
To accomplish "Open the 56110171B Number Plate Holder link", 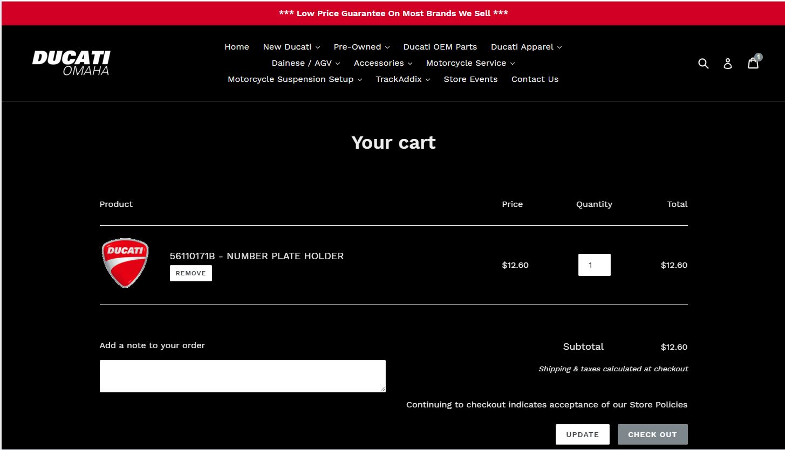I will (x=257, y=256).
